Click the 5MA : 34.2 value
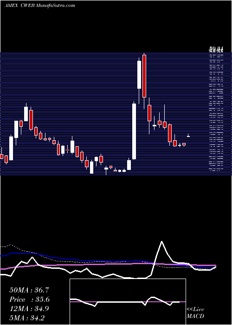 pos(27,318)
